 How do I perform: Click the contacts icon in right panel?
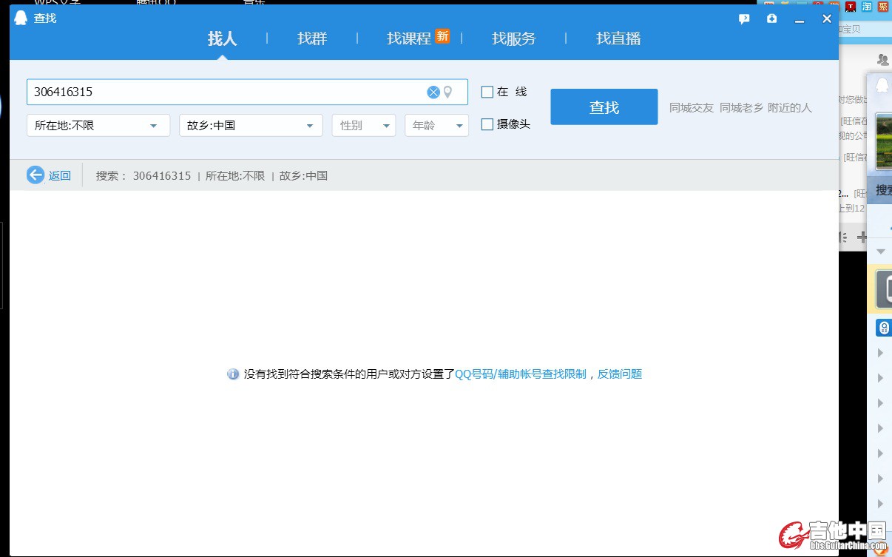coord(882,60)
